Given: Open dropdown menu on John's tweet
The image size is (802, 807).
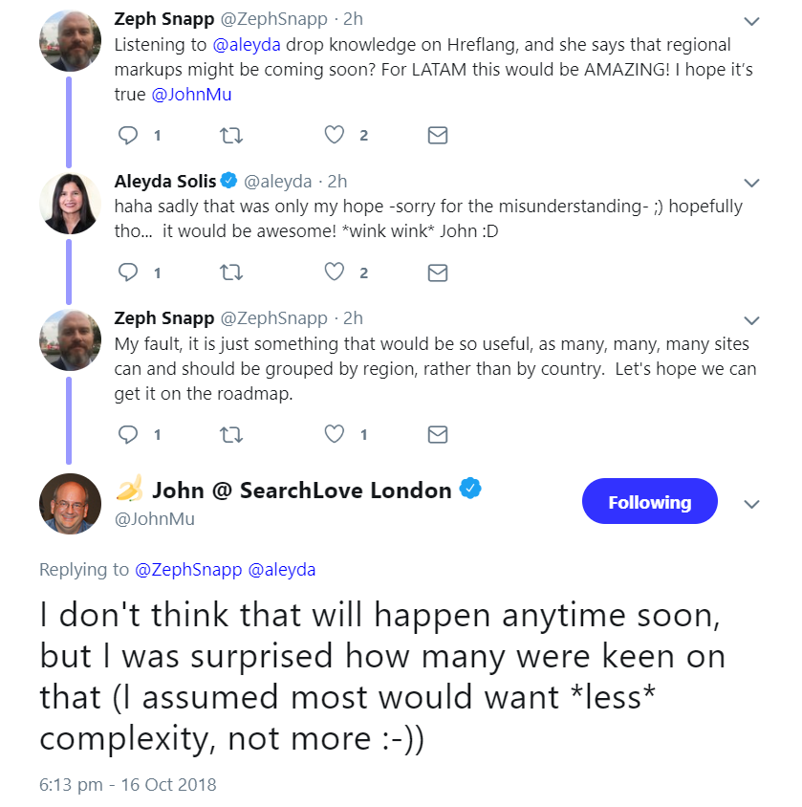Looking at the screenshot, I should pos(751,504).
